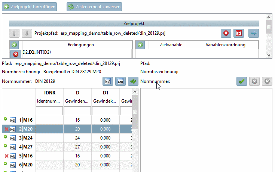
Task: Click the red X status icon of row 5 M16
Action: [x=7, y=156]
